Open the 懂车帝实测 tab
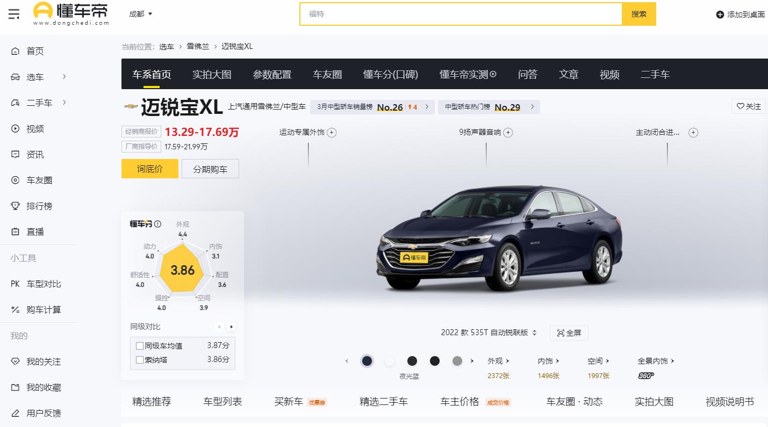Viewport: 768px width, 427px height. click(x=467, y=74)
